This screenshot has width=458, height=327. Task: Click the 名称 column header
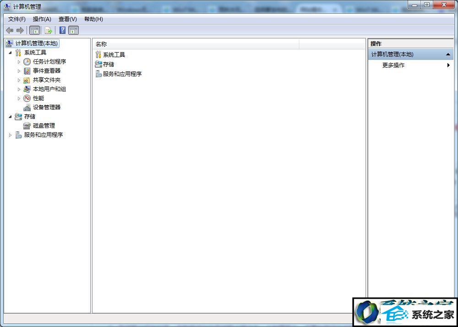pos(196,44)
